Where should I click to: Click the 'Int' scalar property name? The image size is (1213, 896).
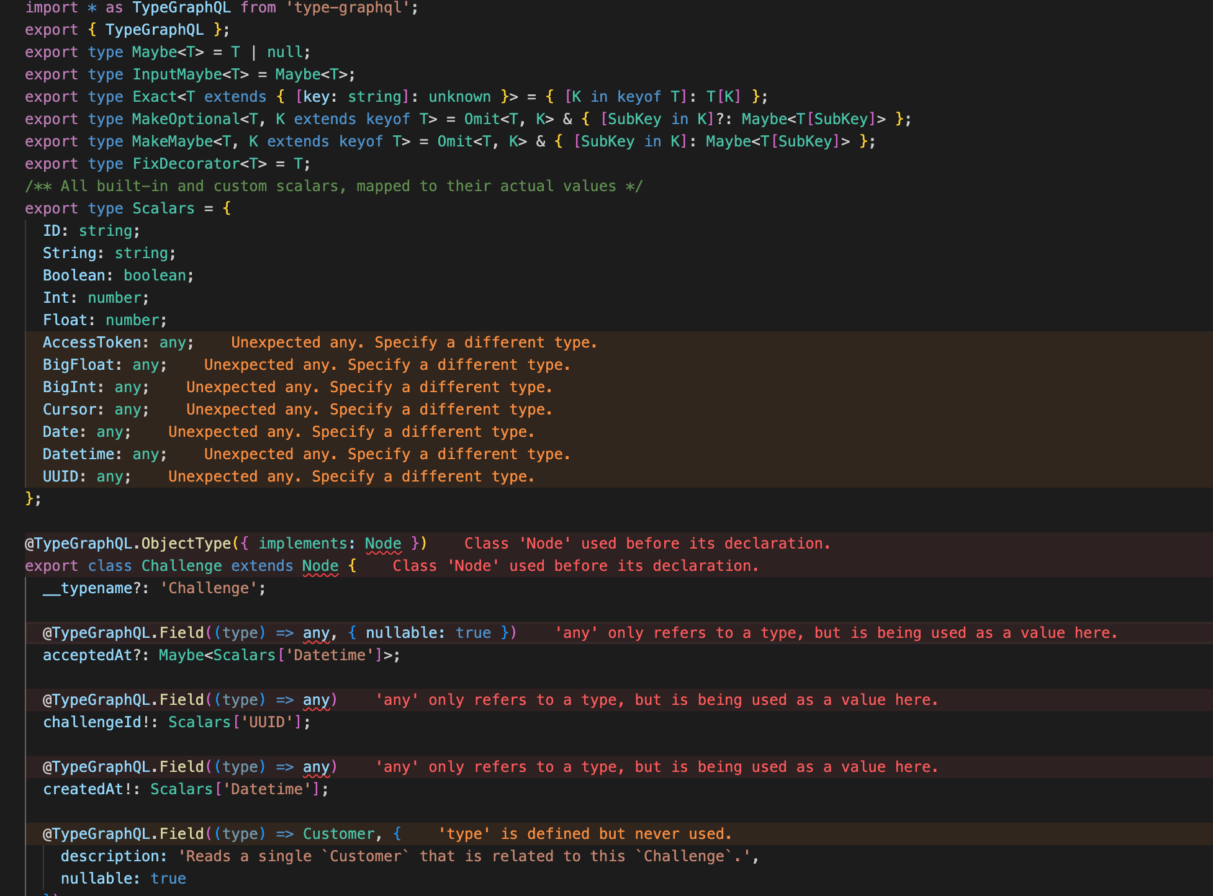56,298
